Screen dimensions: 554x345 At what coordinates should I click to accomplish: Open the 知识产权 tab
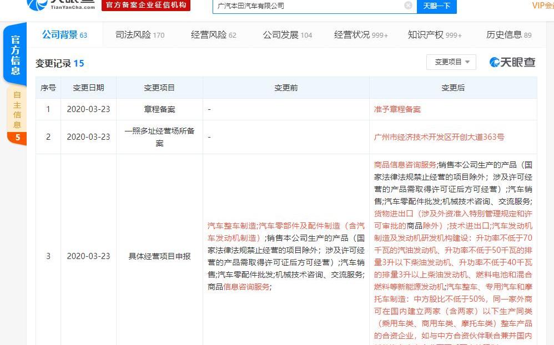pos(435,34)
